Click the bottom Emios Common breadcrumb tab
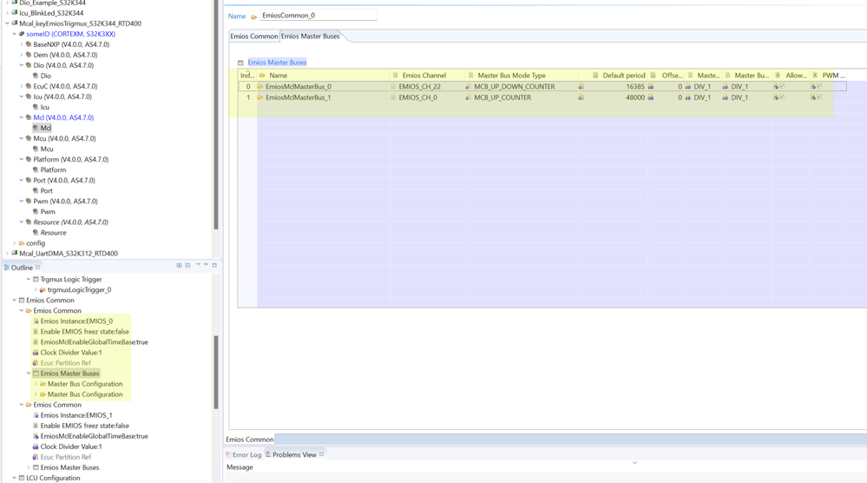This screenshot has height=483, width=867. click(249, 440)
